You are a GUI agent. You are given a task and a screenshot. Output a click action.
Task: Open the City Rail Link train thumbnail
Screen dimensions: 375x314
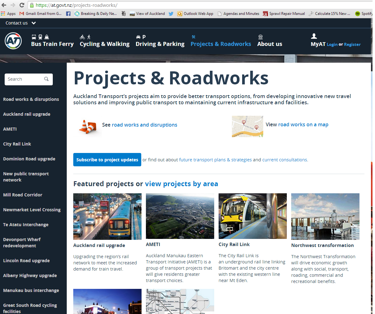252,216
